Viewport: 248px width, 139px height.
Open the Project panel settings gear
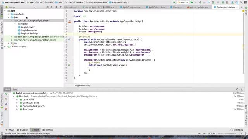[57, 7]
